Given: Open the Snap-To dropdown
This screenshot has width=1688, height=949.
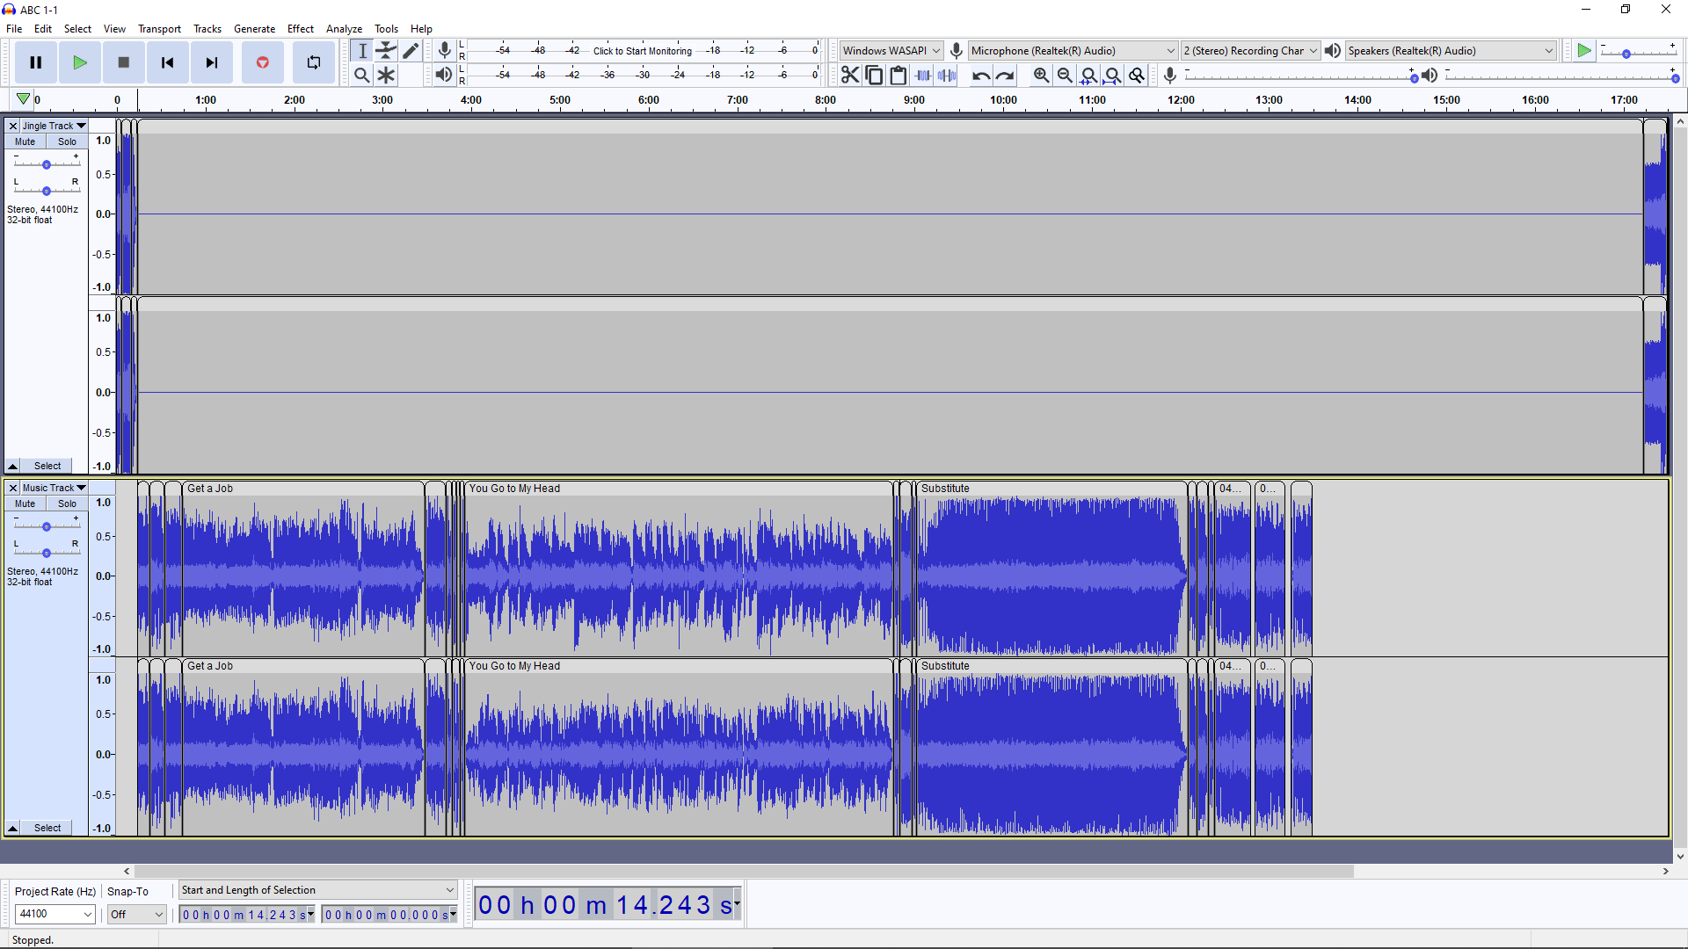Looking at the screenshot, I should (x=136, y=914).
